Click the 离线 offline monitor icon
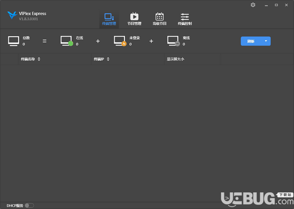The image size is (294, 209). [173, 41]
